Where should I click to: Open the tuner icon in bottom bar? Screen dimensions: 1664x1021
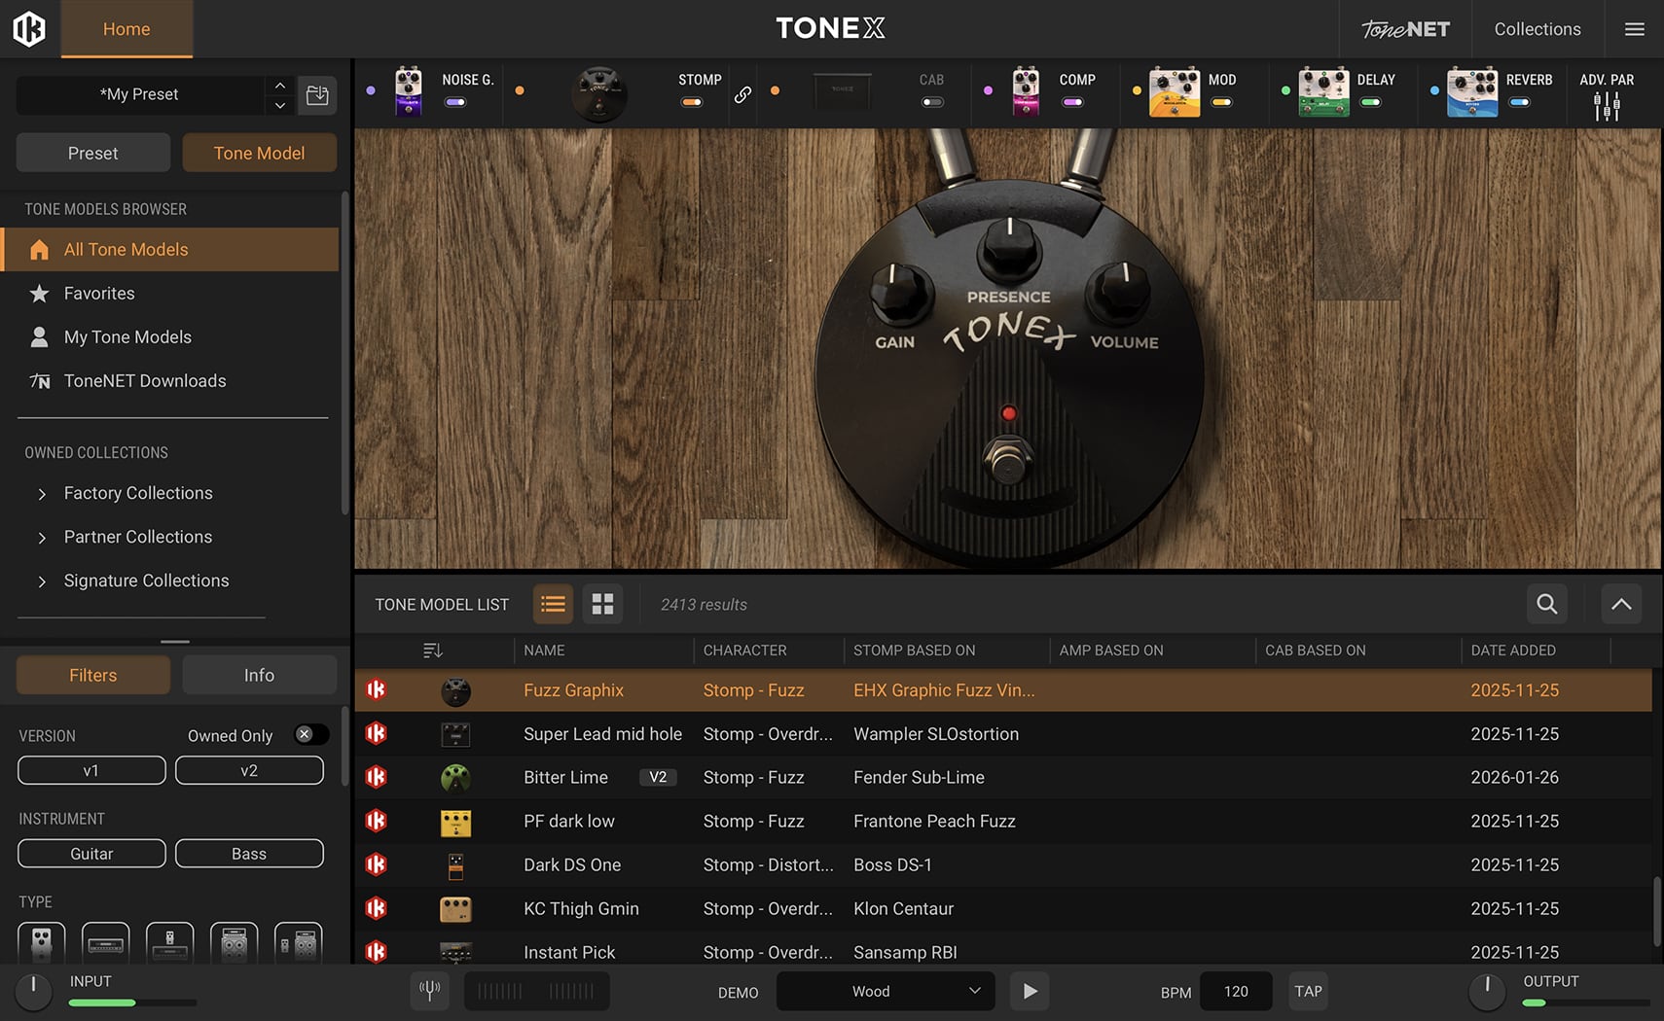(429, 991)
